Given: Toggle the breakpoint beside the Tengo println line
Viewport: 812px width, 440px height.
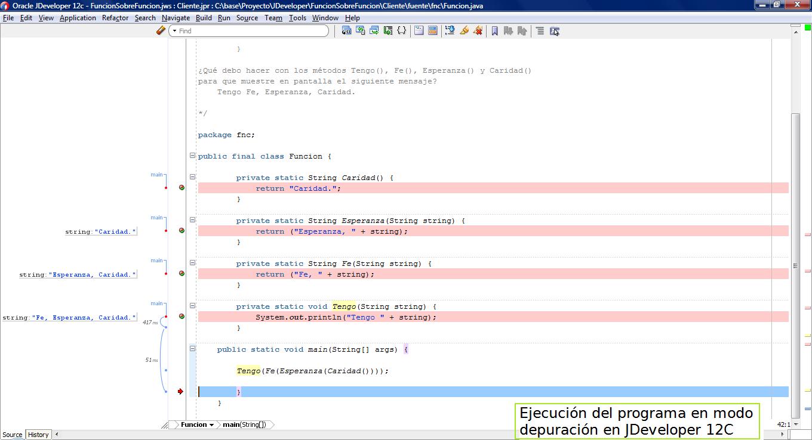Looking at the screenshot, I should coord(181,316).
